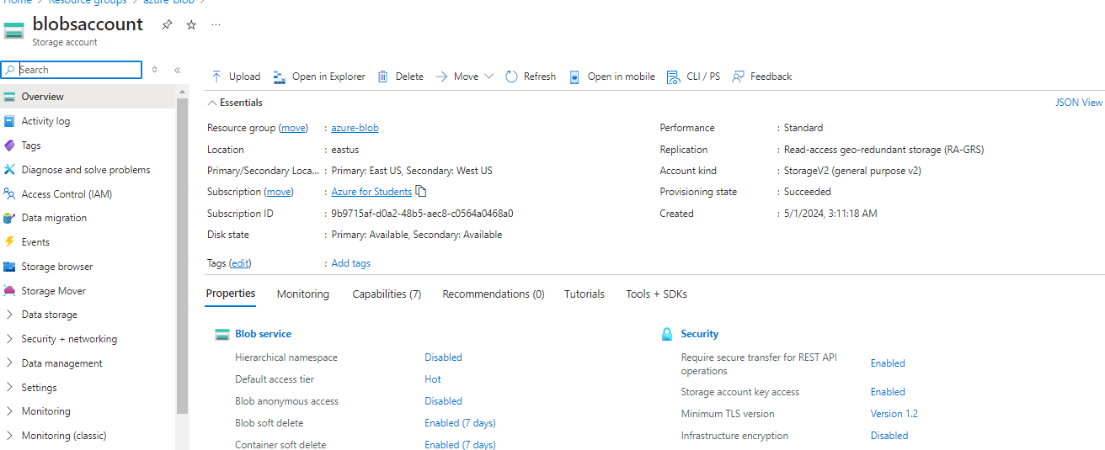Open the Capabilities (7) tab
The image size is (1105, 450).
click(387, 294)
